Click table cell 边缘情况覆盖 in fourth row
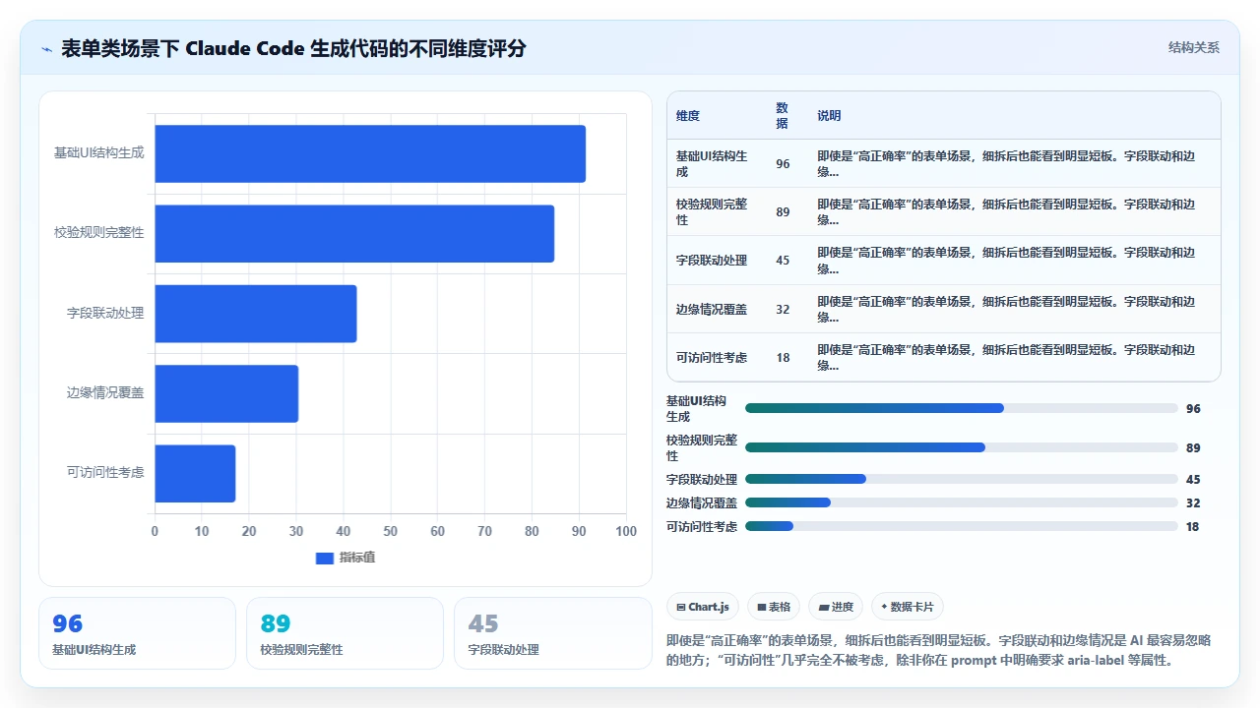 712,309
